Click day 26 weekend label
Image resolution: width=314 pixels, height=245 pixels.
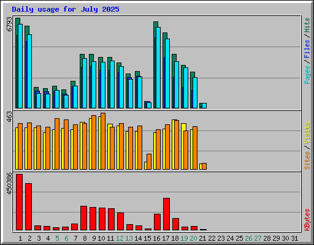[248, 238]
